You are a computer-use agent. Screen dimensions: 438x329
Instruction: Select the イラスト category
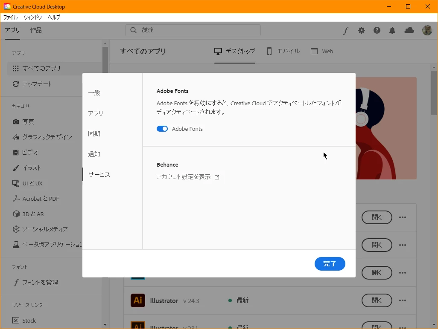[27, 168]
